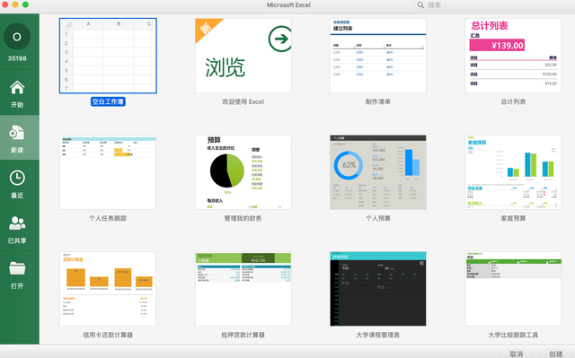Select the 新建 new document icon
The width and height of the screenshot is (575, 358).
click(17, 133)
